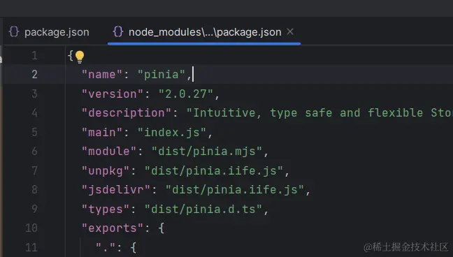Click the "index.js" main value
Screen dimensions: 453x257
172,132
